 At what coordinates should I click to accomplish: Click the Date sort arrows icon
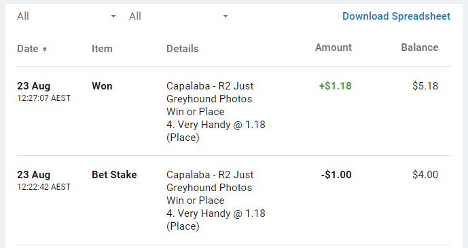pos(44,49)
